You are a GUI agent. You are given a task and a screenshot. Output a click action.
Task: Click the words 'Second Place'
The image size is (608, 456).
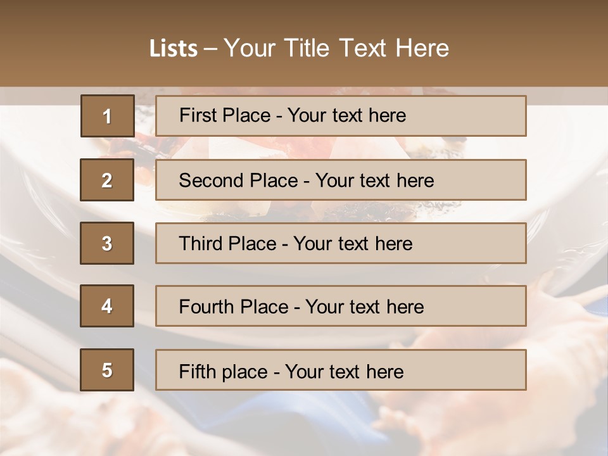pyautogui.click(x=237, y=180)
